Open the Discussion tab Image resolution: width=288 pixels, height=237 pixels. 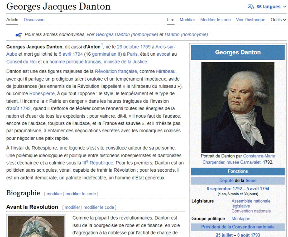pyautogui.click(x=34, y=20)
